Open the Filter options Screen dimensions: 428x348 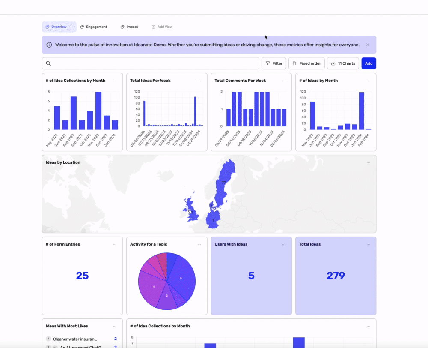pyautogui.click(x=274, y=63)
